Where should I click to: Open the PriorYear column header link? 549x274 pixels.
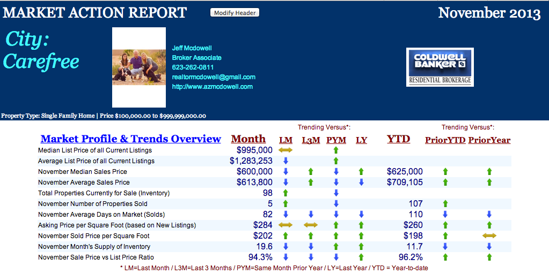[489, 140]
